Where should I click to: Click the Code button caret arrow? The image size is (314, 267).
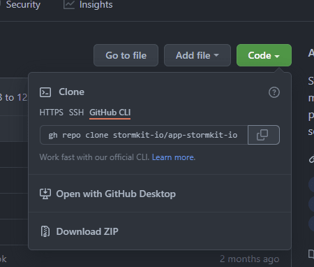277,56
